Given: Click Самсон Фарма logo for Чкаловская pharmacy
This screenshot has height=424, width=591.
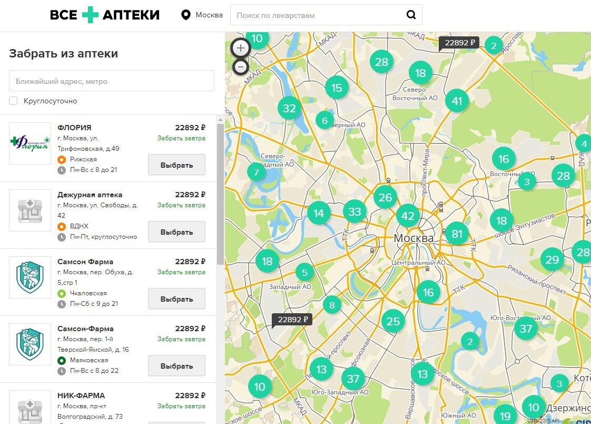Looking at the screenshot, I should pos(30,277).
